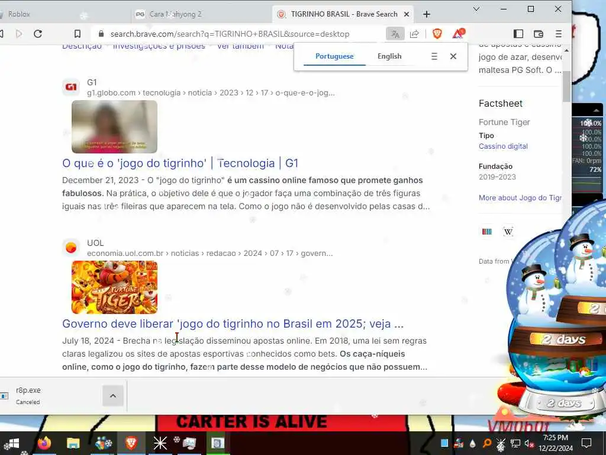Image resolution: width=606 pixels, height=455 pixels.
Task: Close the TIGRINHO BRASIL tab
Action: pyautogui.click(x=407, y=14)
